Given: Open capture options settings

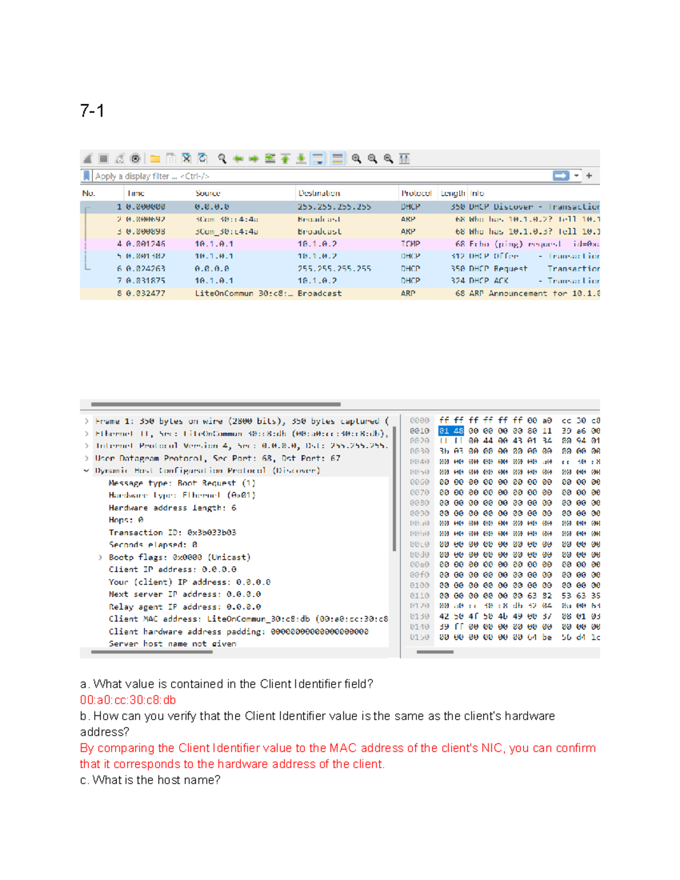Looking at the screenshot, I should (135, 158).
